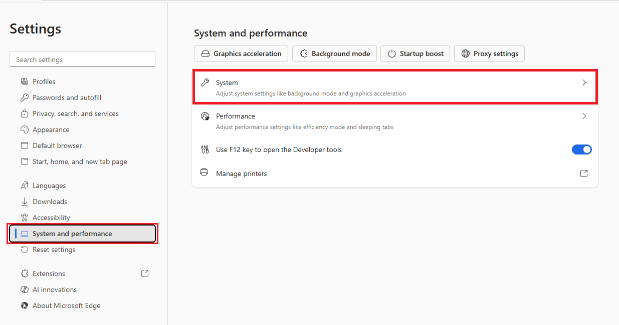Select Languages in the settings sidebar
The width and height of the screenshot is (619, 325).
tap(49, 185)
